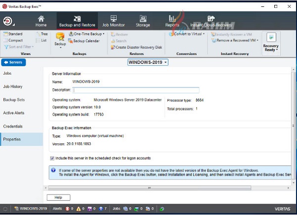Click the yellow warning alerts icon

pos(78,209)
